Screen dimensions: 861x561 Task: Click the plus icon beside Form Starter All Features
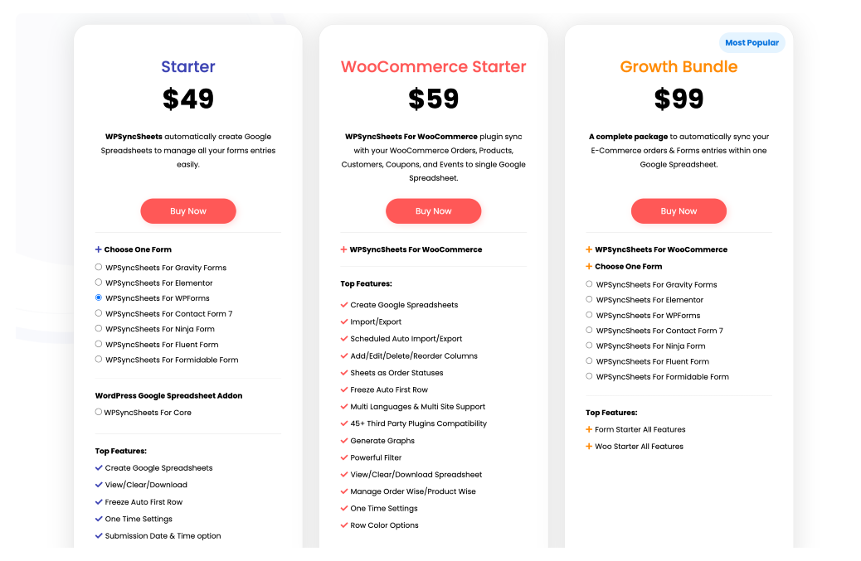(x=587, y=429)
